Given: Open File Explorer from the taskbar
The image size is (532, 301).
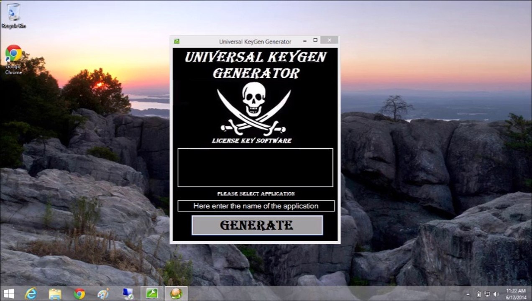Looking at the screenshot, I should pos(55,293).
